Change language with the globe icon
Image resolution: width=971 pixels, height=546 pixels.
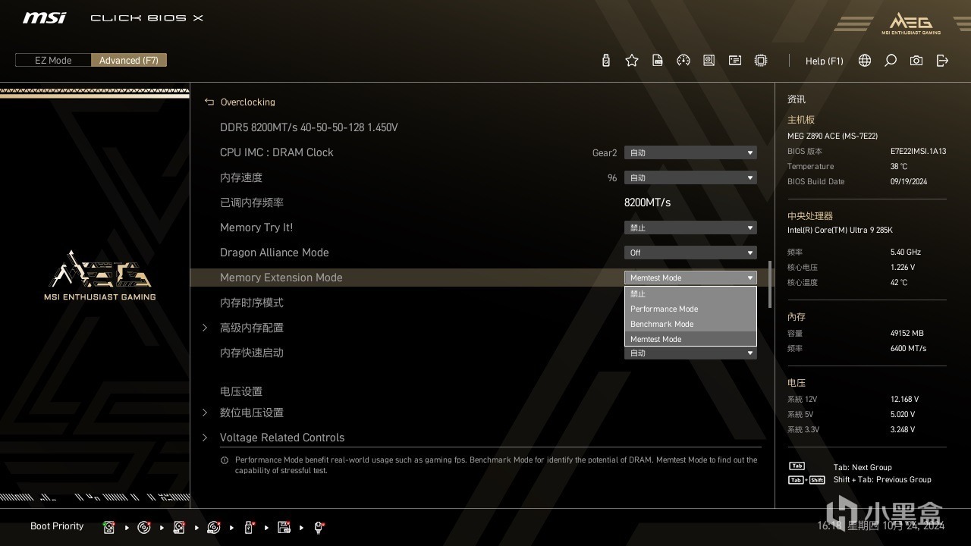point(865,61)
